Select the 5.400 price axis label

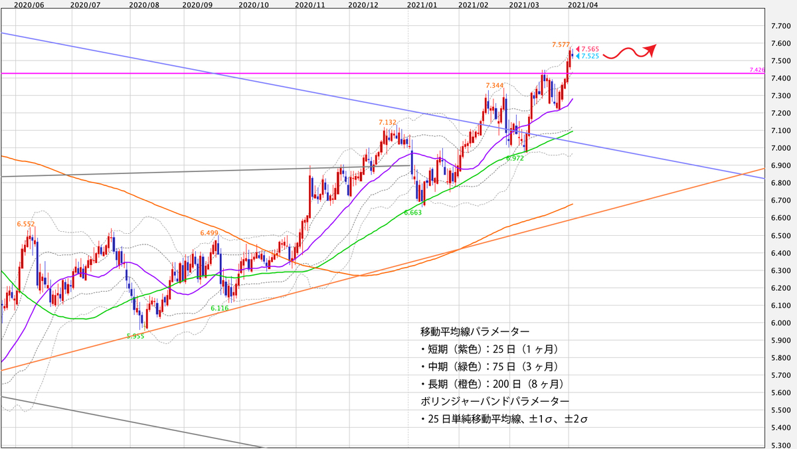[x=780, y=428]
